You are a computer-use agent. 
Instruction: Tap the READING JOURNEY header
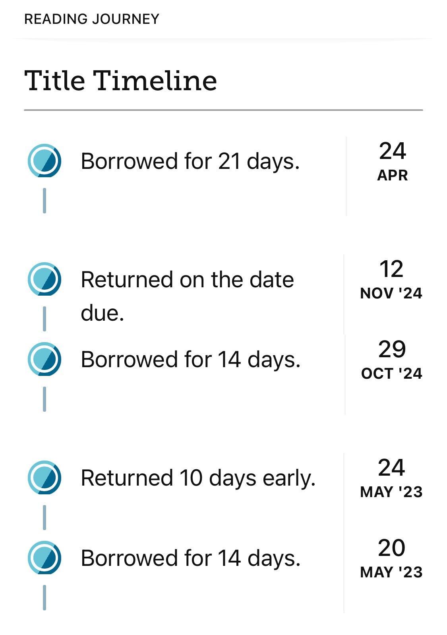pyautogui.click(x=92, y=19)
